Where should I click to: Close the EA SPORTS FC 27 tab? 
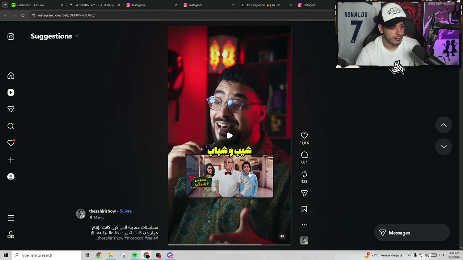pos(119,5)
